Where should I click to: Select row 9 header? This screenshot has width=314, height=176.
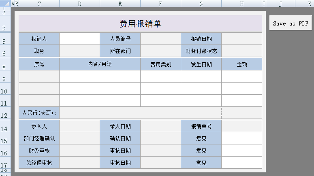click(x=5, y=76)
